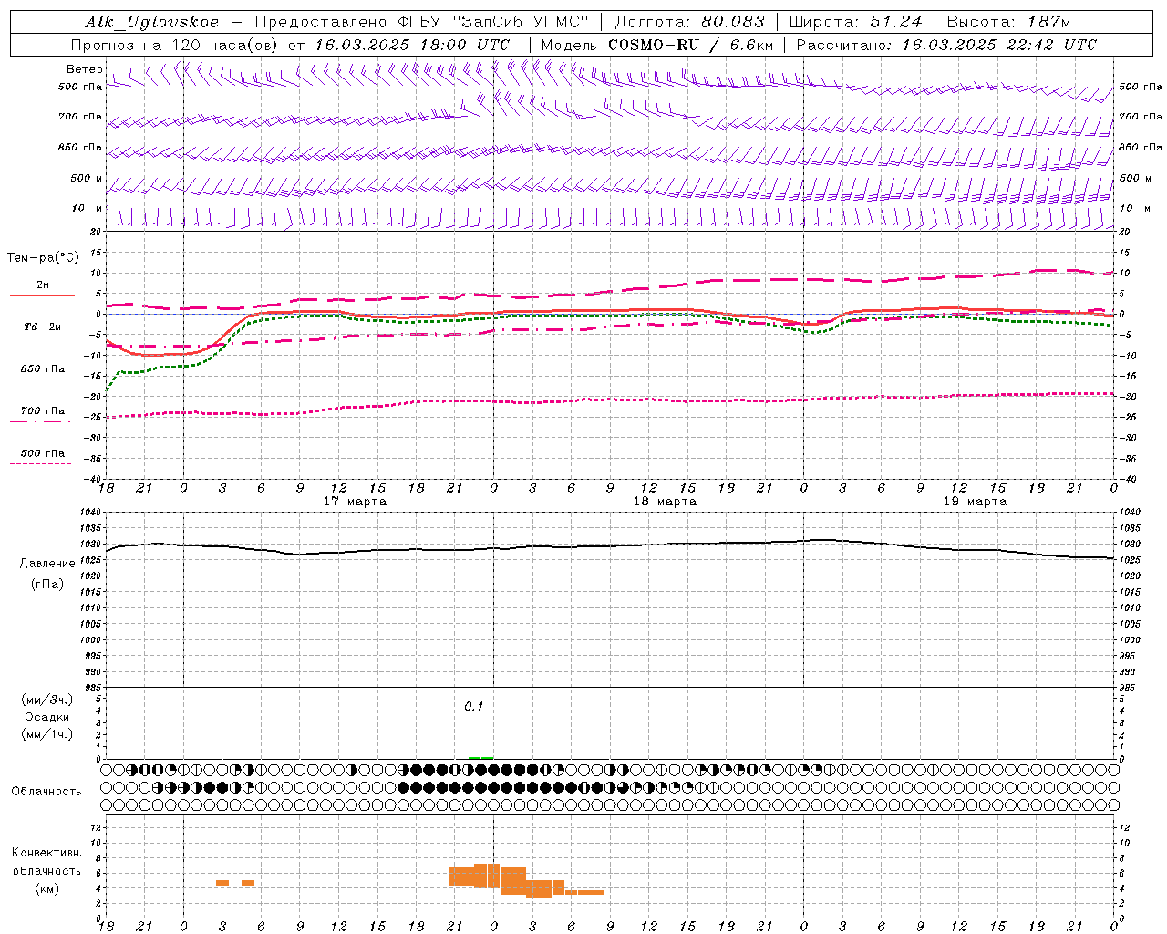Click the large orange convective cloud block

[x=487, y=876]
